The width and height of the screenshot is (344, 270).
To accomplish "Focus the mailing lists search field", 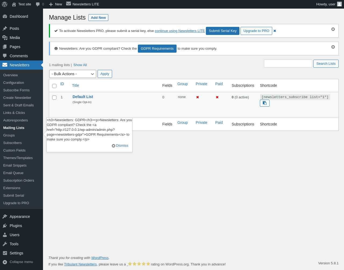I will point(288,63).
